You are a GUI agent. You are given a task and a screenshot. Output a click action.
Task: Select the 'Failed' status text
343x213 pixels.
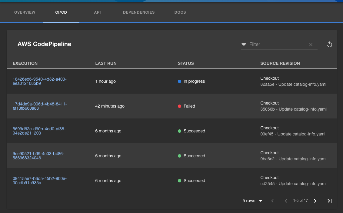point(189,106)
